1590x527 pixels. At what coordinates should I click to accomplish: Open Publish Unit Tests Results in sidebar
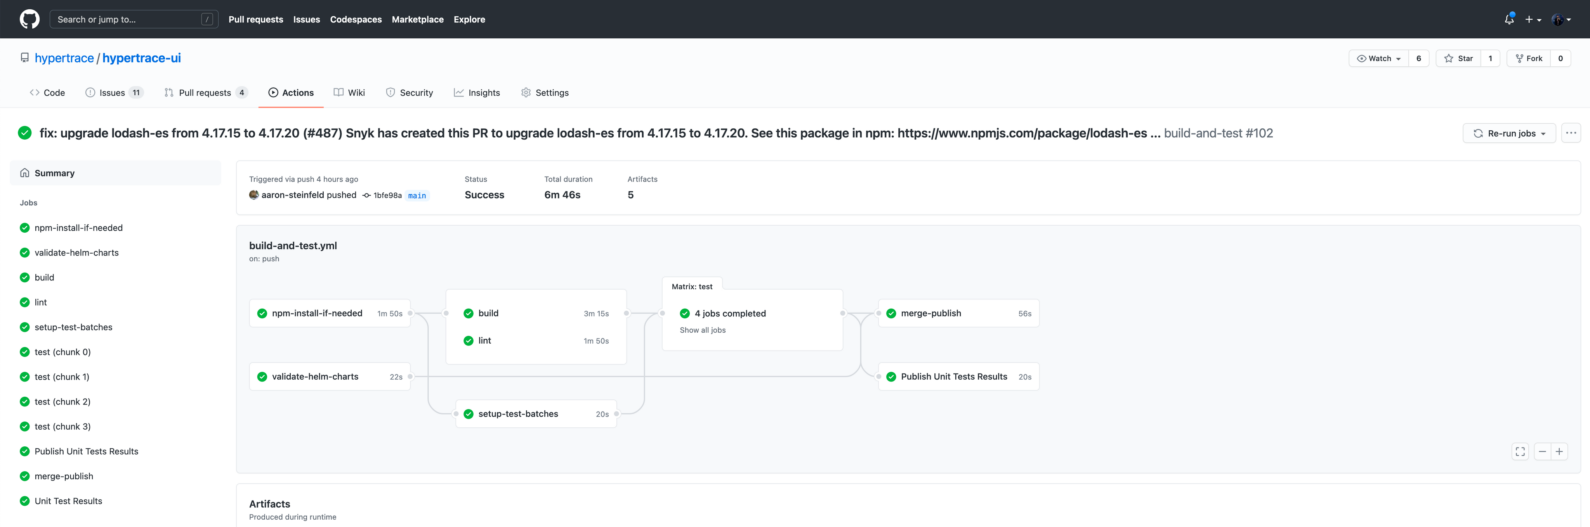[x=87, y=451]
